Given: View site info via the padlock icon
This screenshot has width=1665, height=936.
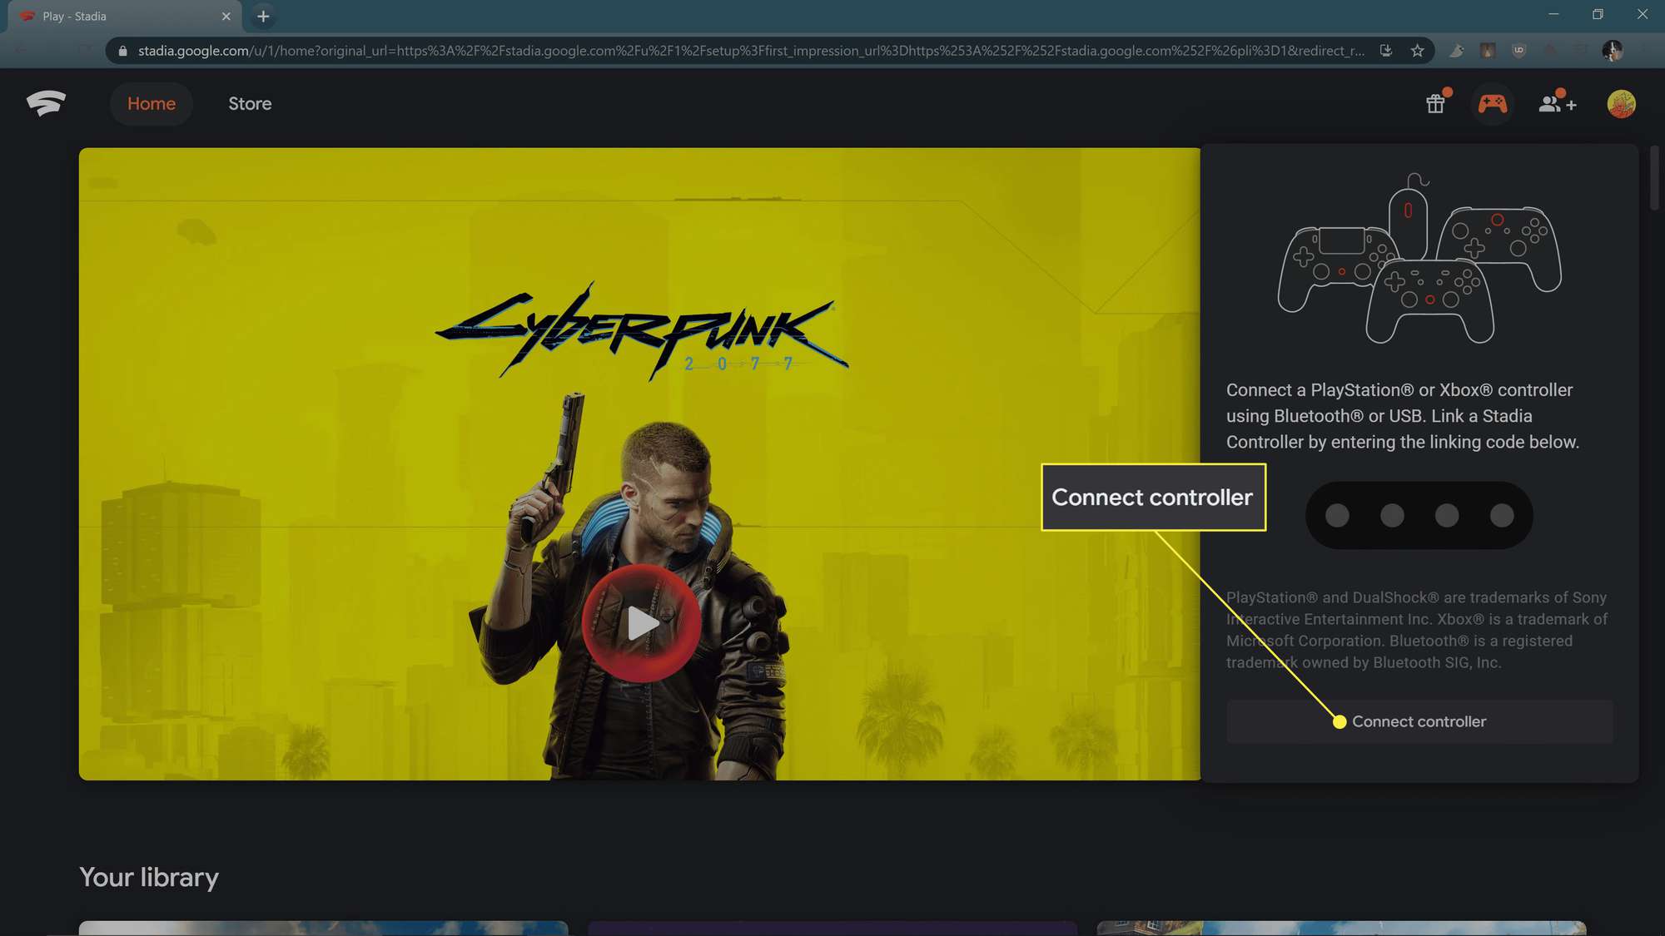Looking at the screenshot, I should click(122, 51).
